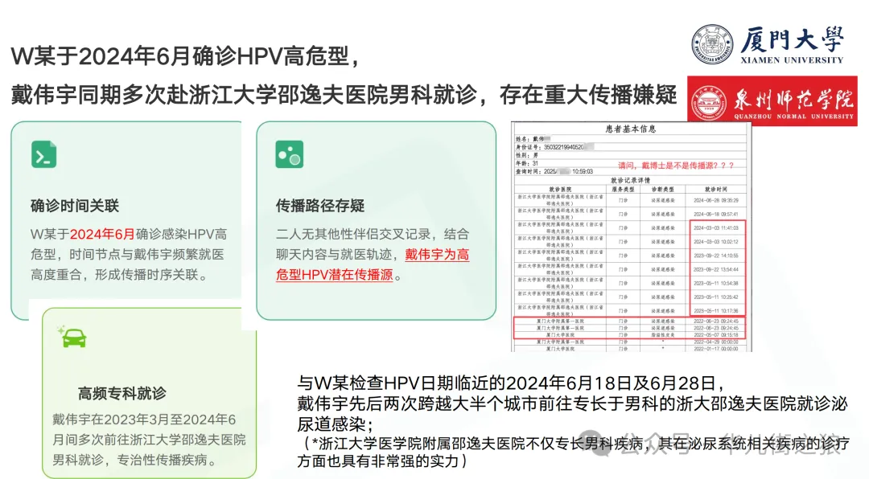The image size is (869, 479).
Task: Click the 2022-01-17 00:00:00 time cell
Action: tap(716, 349)
